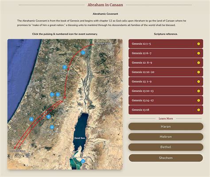Click blue marker number 8
210x177 pixels.
coord(52,127)
